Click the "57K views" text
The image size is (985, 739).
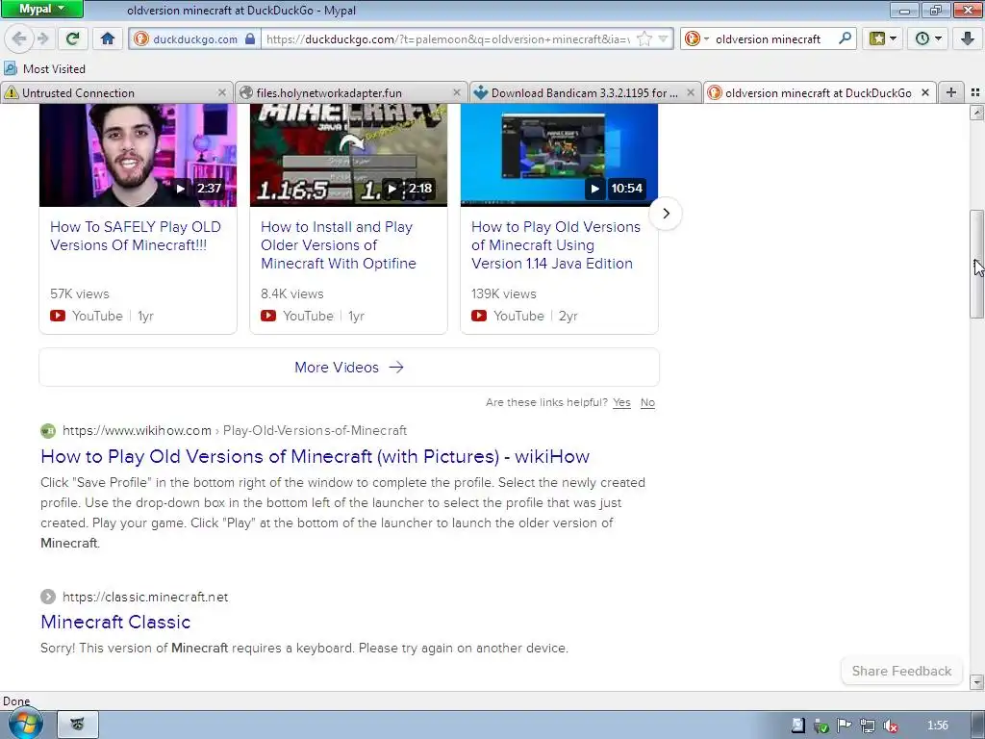click(x=80, y=293)
